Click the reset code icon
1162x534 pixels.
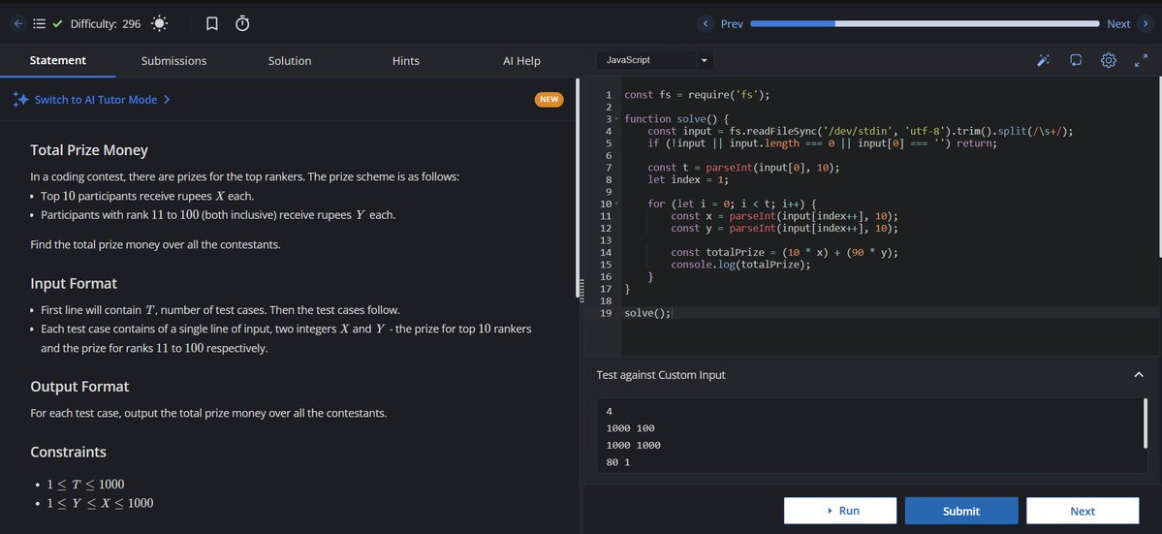[x=1076, y=61]
